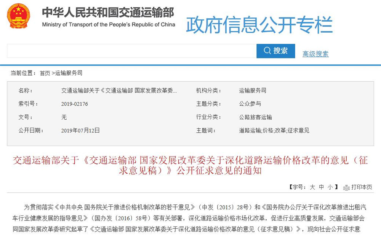Click the printer icon beside 打印本页
Screen dimensions: 381x236
(346, 187)
